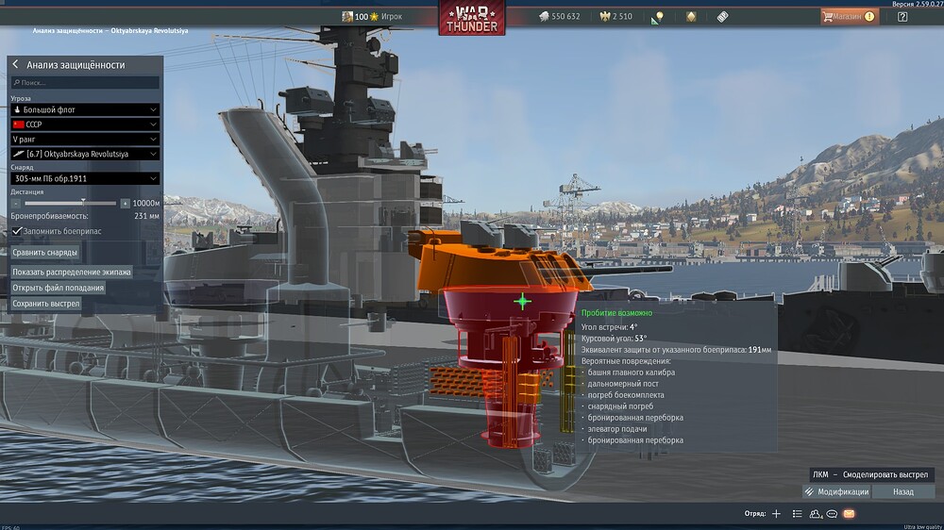Open the Магазин shop button

pyautogui.click(x=849, y=17)
